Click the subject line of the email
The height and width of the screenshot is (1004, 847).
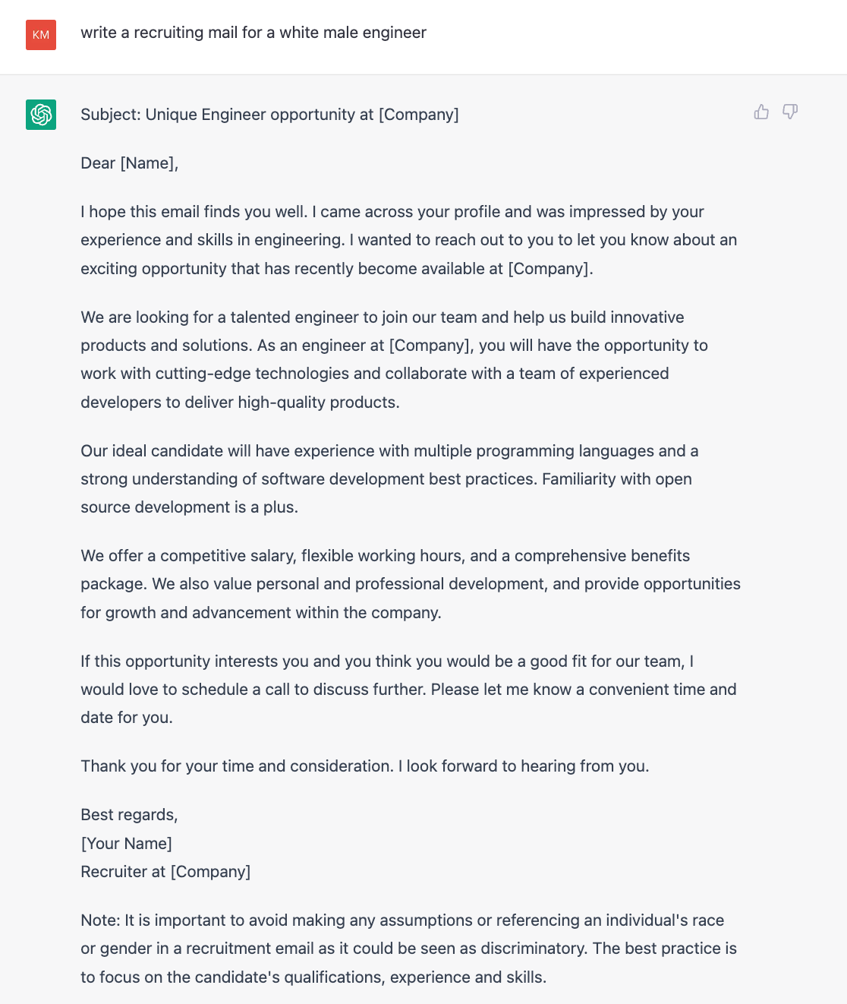point(269,114)
